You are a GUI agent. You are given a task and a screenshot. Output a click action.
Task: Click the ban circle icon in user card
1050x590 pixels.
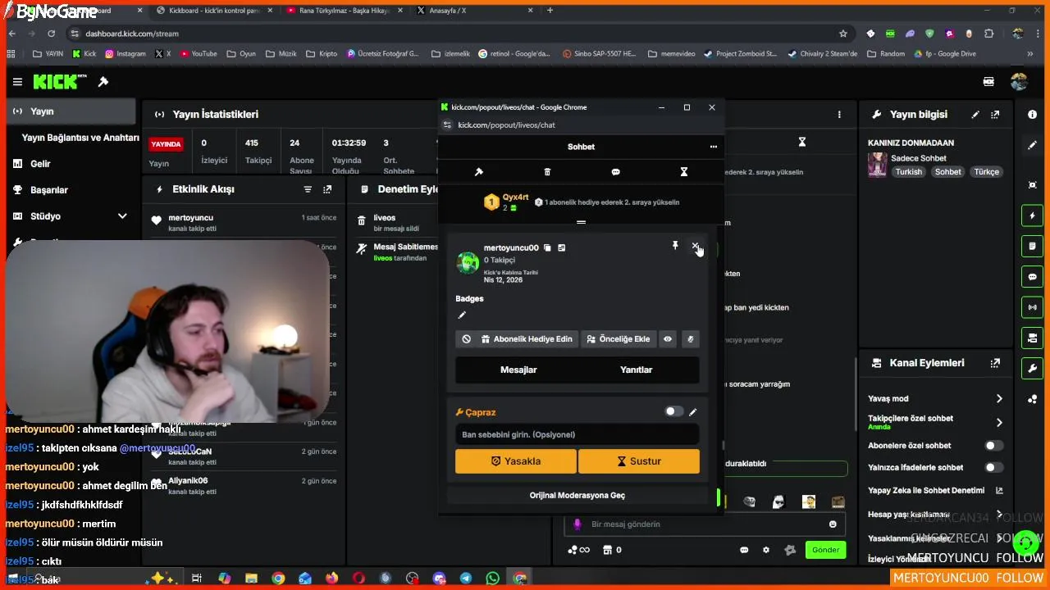[x=466, y=339]
